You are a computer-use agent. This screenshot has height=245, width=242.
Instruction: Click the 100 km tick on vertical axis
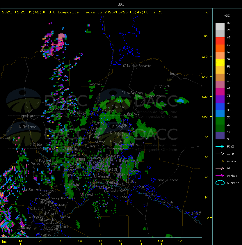(205, 117)
